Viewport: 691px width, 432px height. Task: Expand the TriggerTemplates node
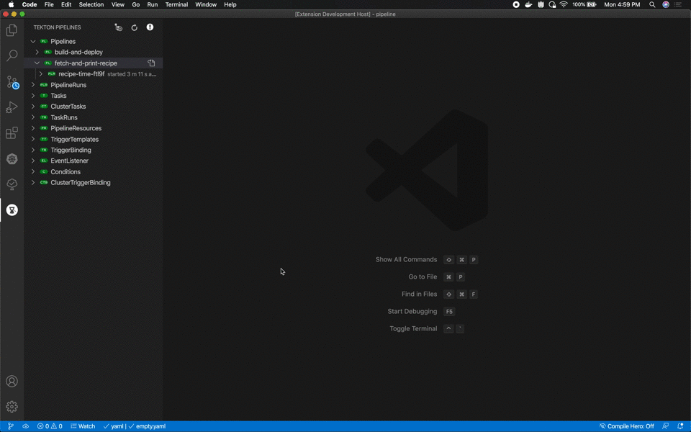click(x=33, y=139)
